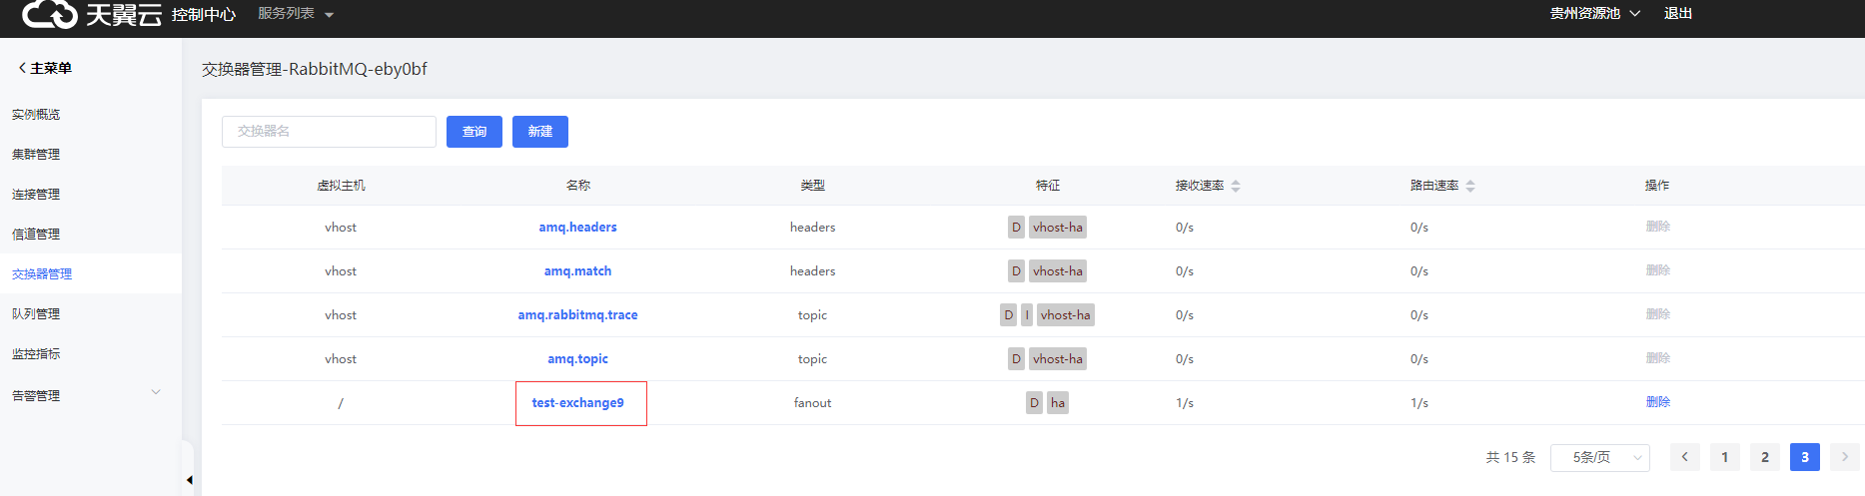
Task: Click the 新建 button
Action: coord(539,132)
